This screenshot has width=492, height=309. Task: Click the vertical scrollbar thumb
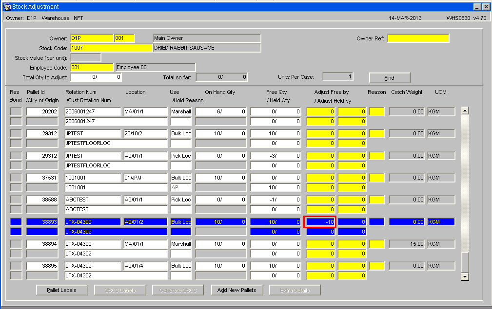[465, 262]
